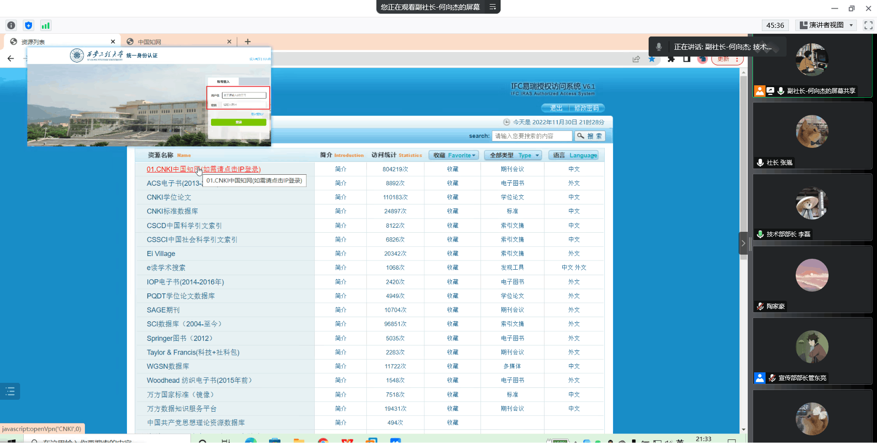Open the 01.CNKI中国知网 link
Image resolution: width=877 pixels, height=444 pixels.
click(x=203, y=169)
